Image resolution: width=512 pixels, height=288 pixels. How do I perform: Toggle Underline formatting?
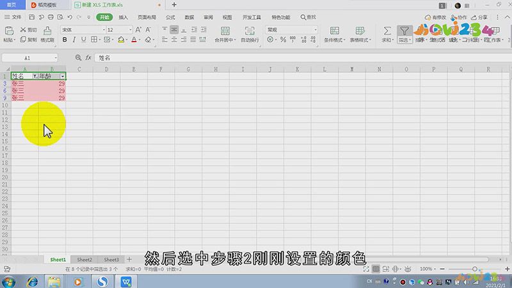tap(84, 40)
